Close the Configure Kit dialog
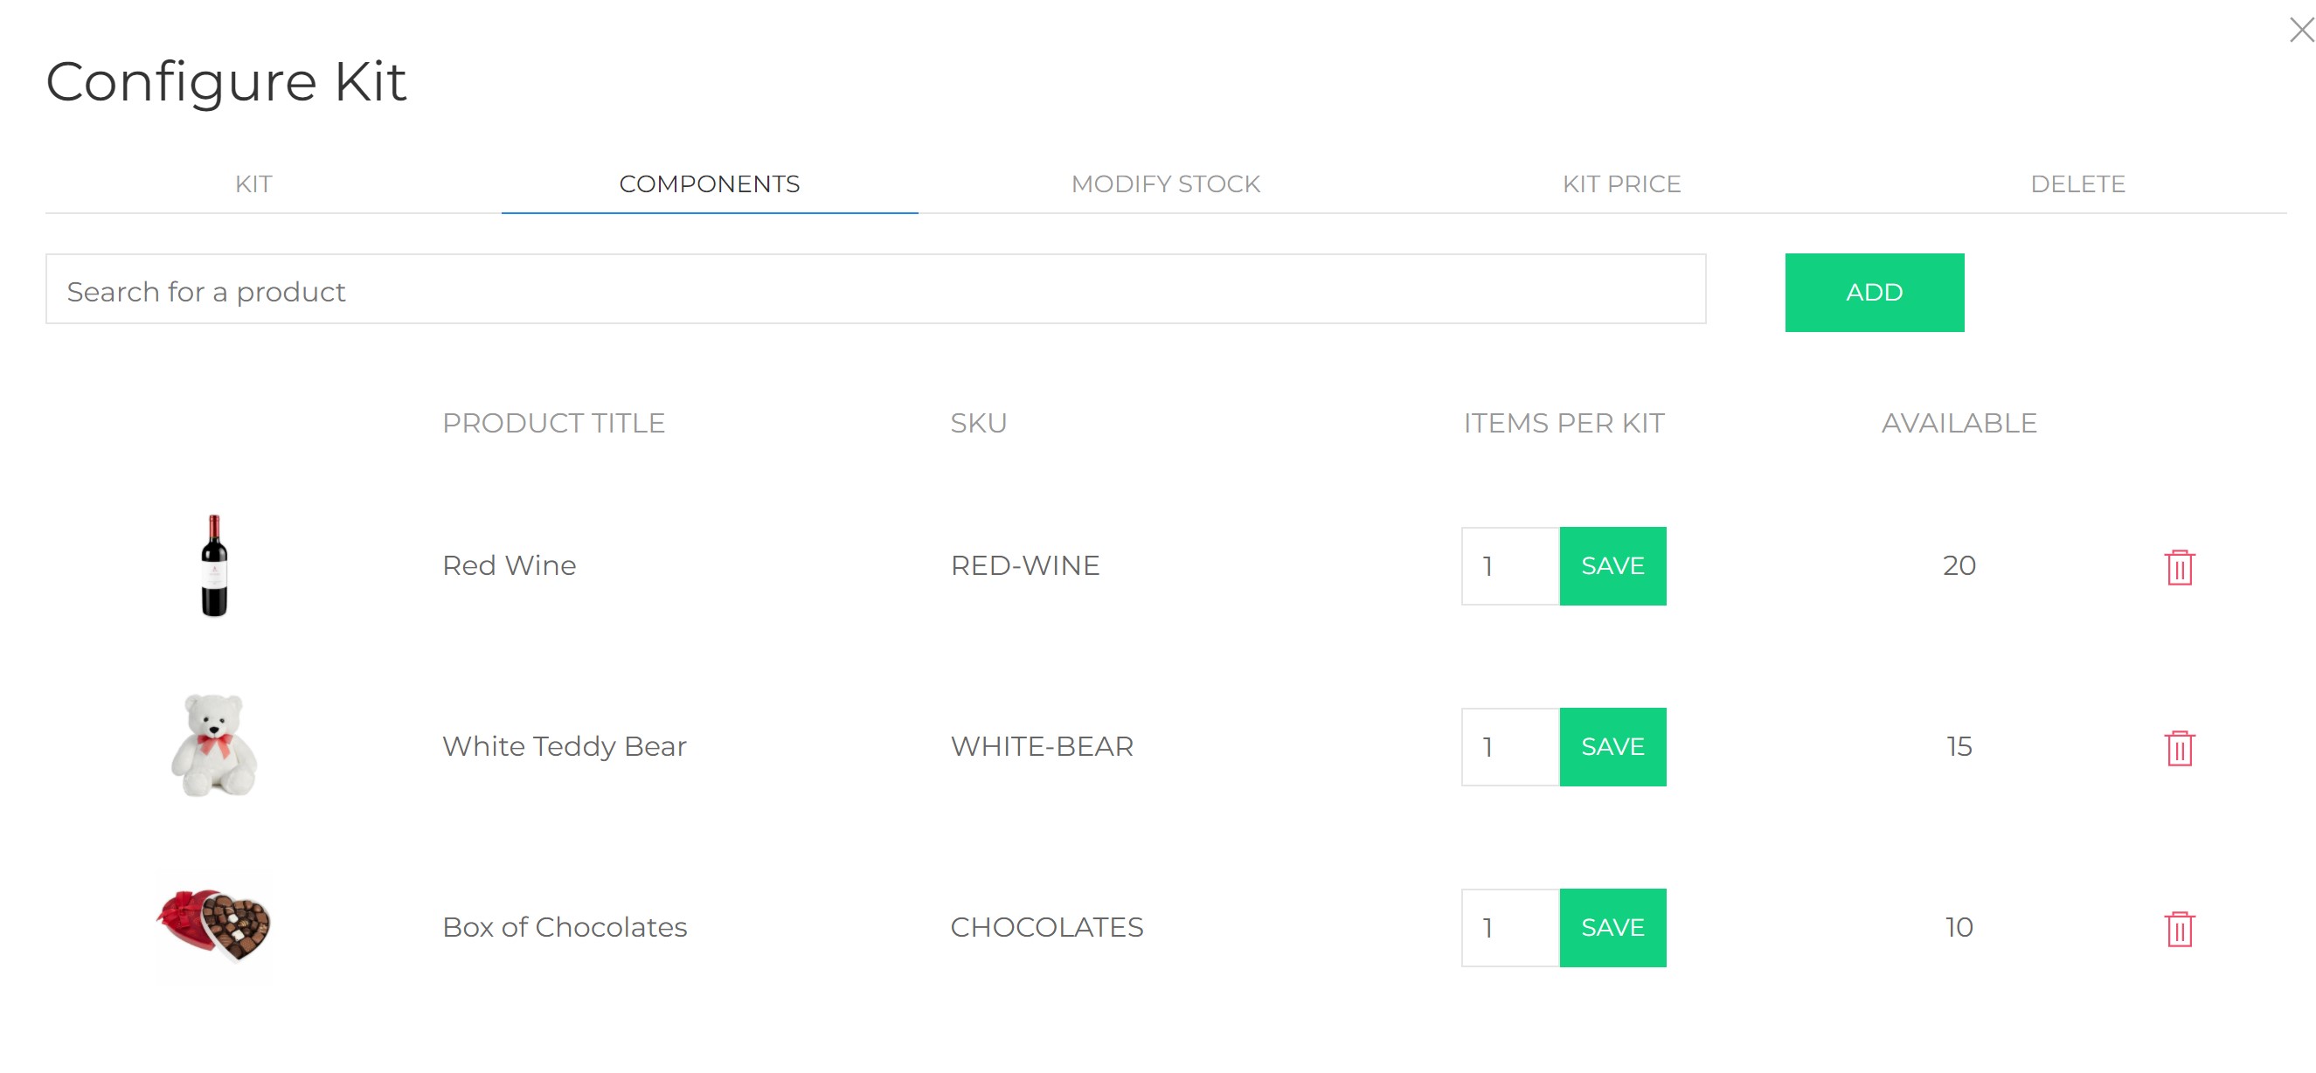Image resolution: width=2316 pixels, height=1073 pixels. click(x=2299, y=31)
